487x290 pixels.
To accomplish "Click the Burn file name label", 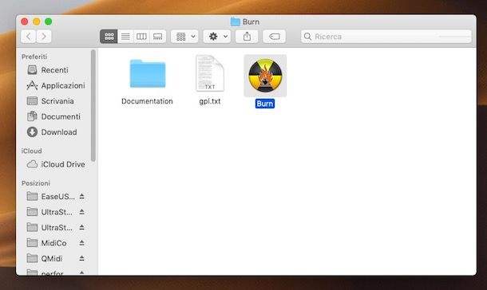I will (265, 104).
